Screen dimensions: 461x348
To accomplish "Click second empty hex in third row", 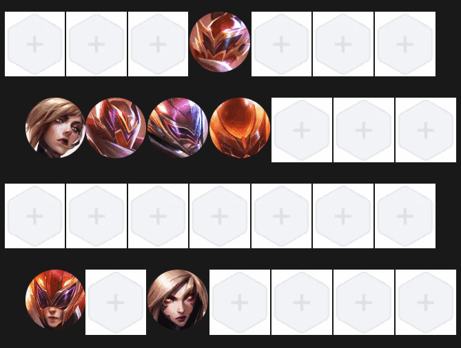I will (96, 216).
